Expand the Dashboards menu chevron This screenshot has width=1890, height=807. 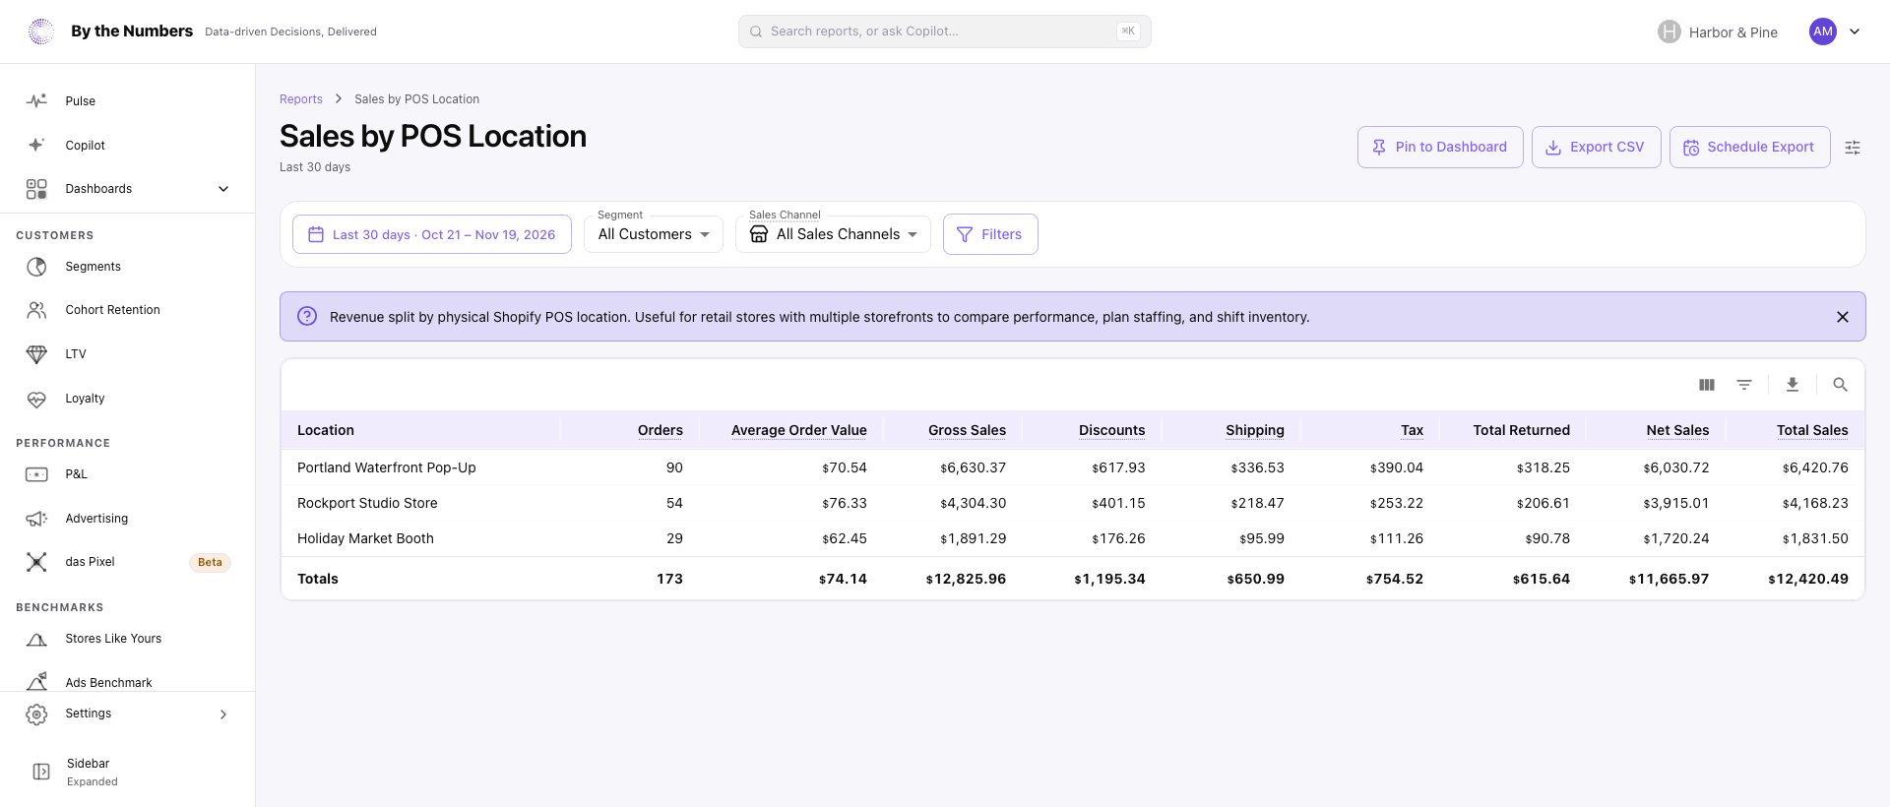(x=223, y=189)
